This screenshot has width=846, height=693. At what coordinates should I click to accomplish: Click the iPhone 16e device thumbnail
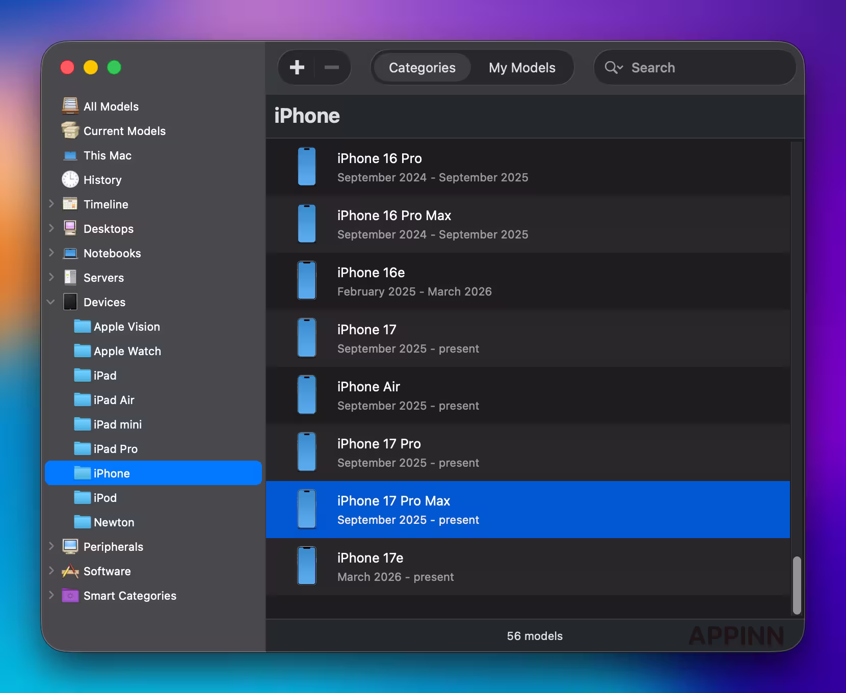[307, 281]
